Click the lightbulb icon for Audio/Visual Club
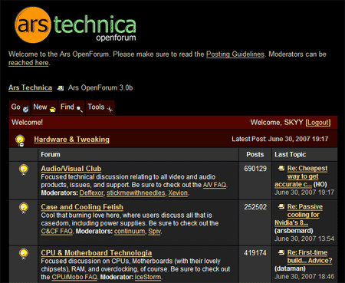Viewport: 345px width, 283px height. [24, 169]
